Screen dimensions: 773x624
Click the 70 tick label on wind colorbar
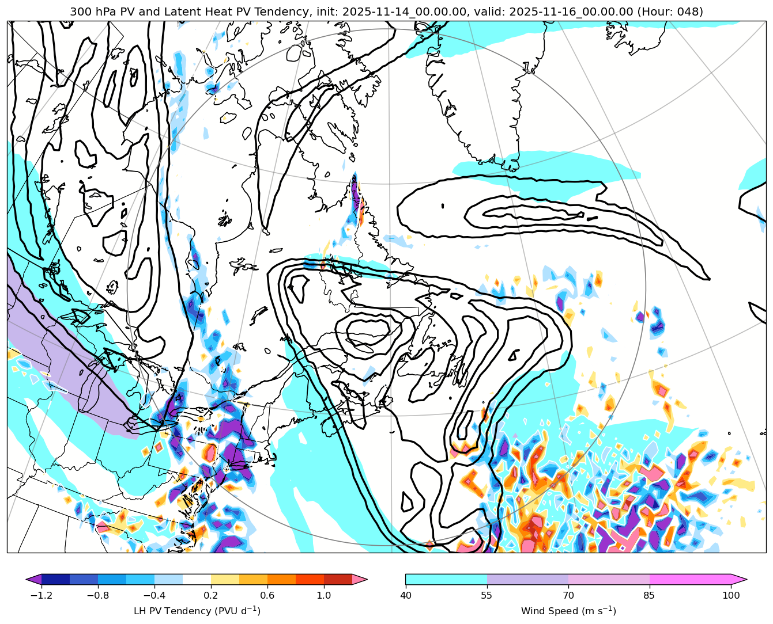tap(568, 595)
